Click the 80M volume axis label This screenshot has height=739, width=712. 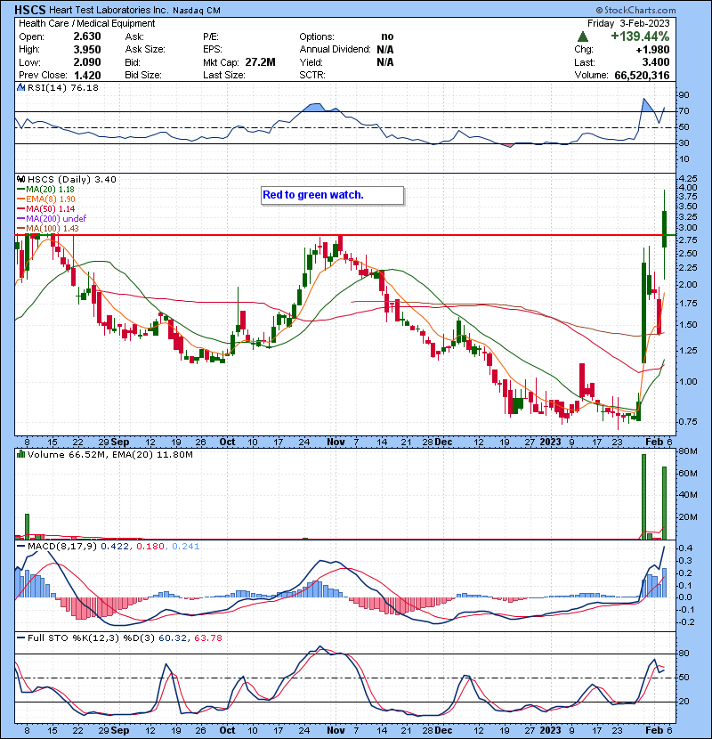(688, 451)
